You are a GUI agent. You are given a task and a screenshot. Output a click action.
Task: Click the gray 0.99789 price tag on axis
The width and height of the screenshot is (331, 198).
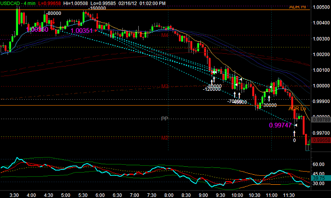pos(321,120)
